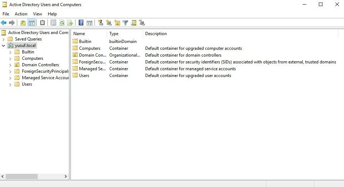Viewport: 344px width, 187px height.
Task: Click 'Default container for domain controllers' text
Action: click(183, 55)
